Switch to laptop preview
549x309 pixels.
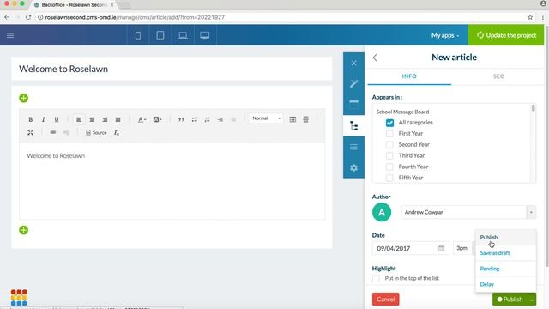coord(183,35)
